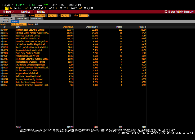Click the 582k x 144k size quote
This screenshot has width=195, height=140.
[x=75, y=5]
